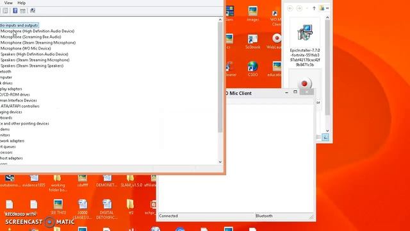The height and width of the screenshot is (231, 410).
Task: Click the blue Help icon in Device Manager toolbar
Action: 15,10
